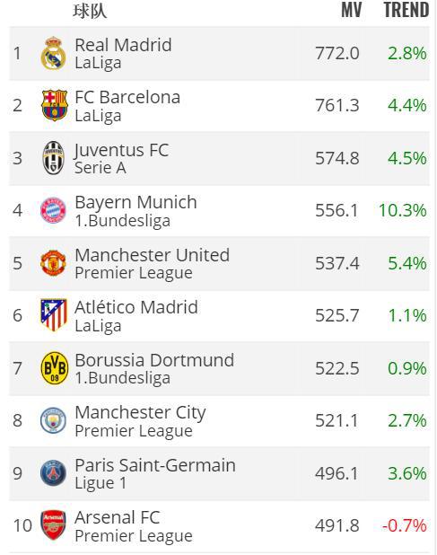437x555 pixels.
Task: Click the FC Barcelona crest icon
Action: tap(54, 105)
